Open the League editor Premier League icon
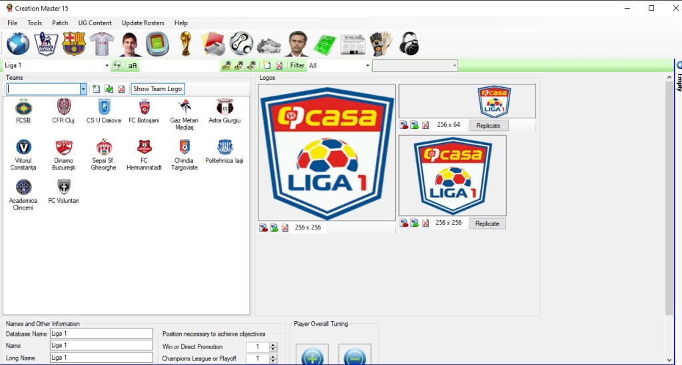The image size is (682, 365). pyautogui.click(x=46, y=44)
